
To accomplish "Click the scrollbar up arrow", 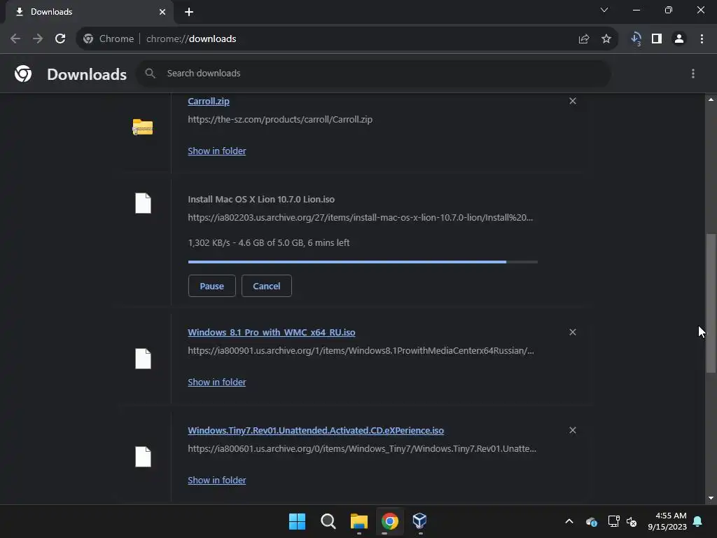I will [x=711, y=99].
